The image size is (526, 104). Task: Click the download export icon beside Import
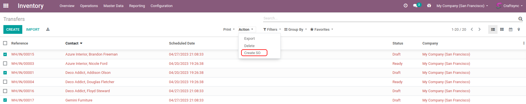coord(48,29)
